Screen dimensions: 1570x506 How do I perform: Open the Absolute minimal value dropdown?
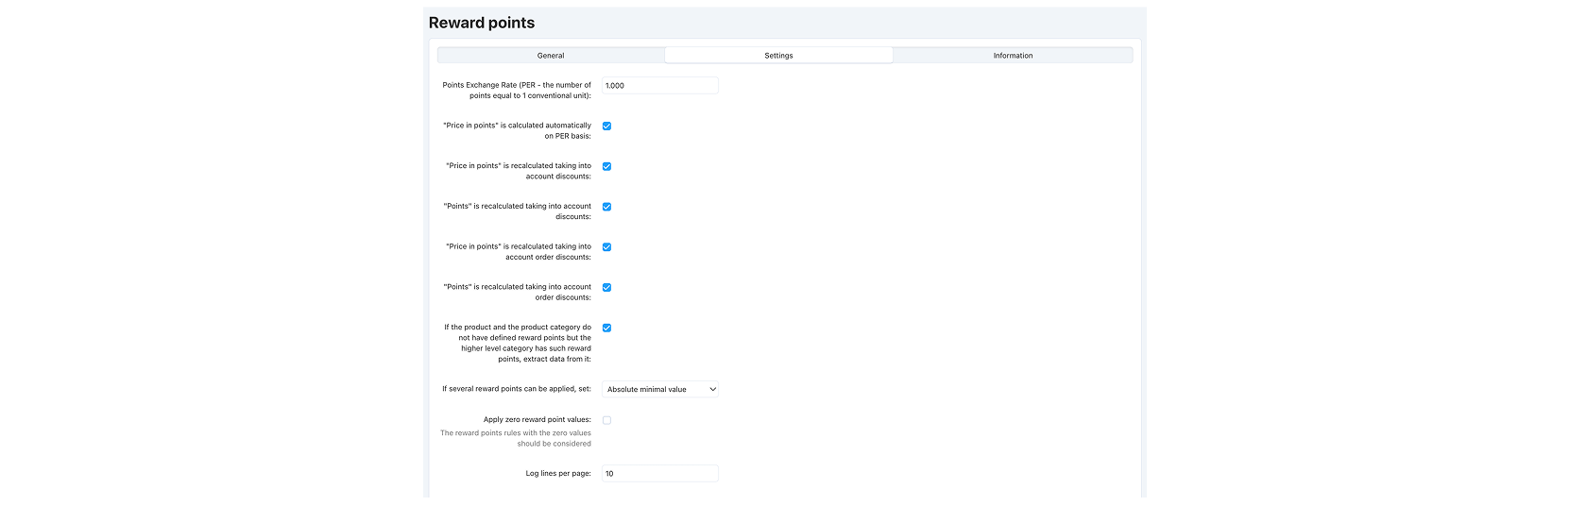pyautogui.click(x=660, y=389)
